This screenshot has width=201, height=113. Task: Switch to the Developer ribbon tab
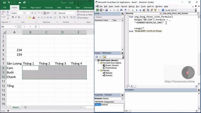tap(88, 8)
